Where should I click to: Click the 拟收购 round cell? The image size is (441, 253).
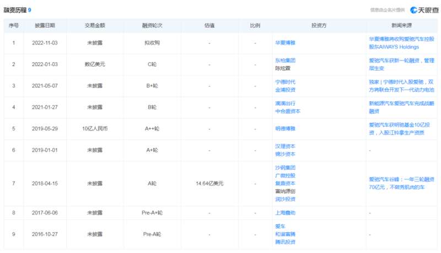[x=152, y=43]
